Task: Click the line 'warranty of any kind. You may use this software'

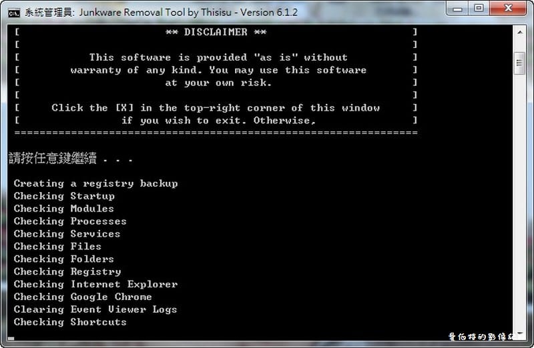Action: [x=218, y=70]
